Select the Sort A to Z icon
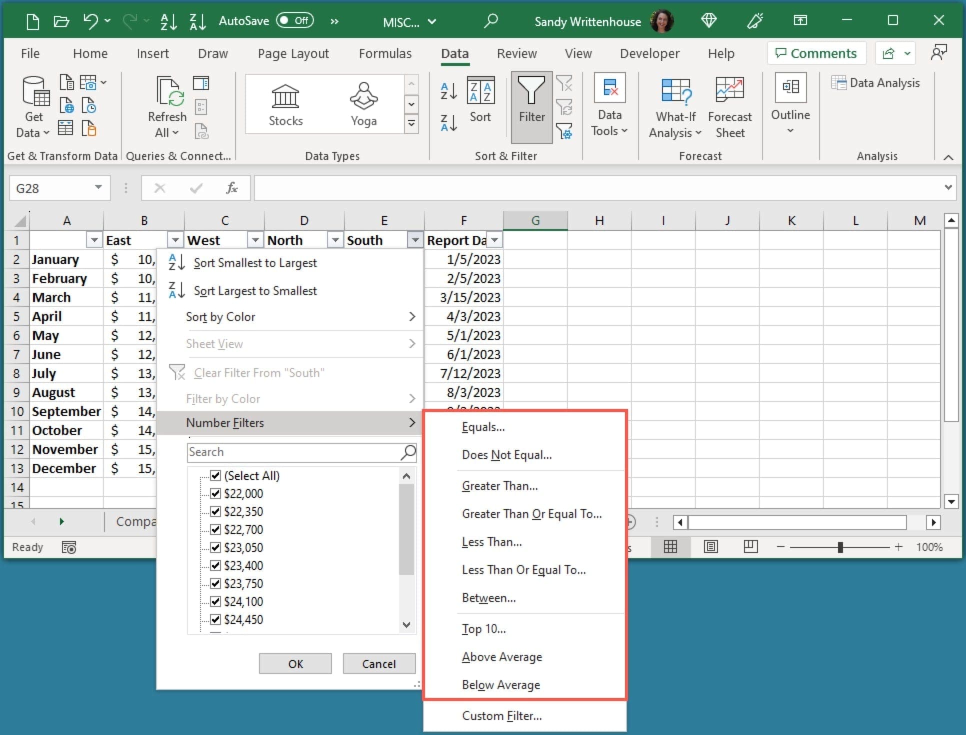The width and height of the screenshot is (966, 735). click(448, 91)
